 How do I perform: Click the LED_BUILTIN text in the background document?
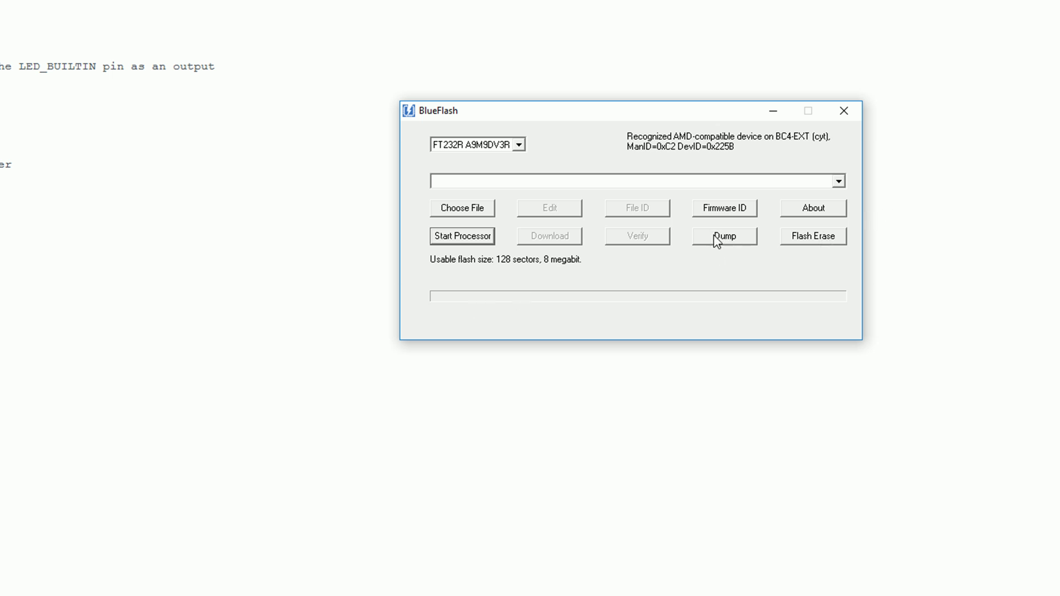pos(57,66)
